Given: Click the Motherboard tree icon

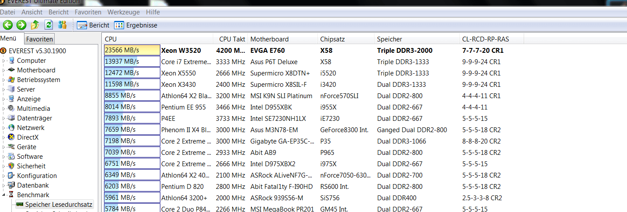Looking at the screenshot, I should [11, 70].
